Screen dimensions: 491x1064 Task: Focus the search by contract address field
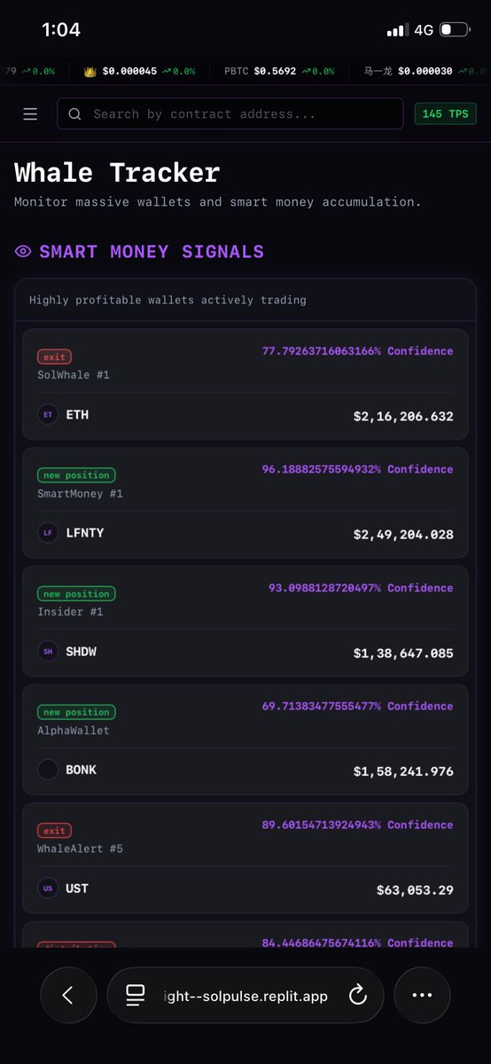pos(230,114)
